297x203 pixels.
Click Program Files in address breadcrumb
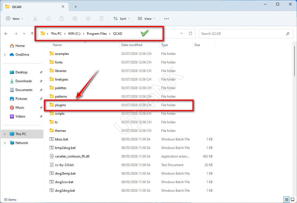[x=97, y=34]
